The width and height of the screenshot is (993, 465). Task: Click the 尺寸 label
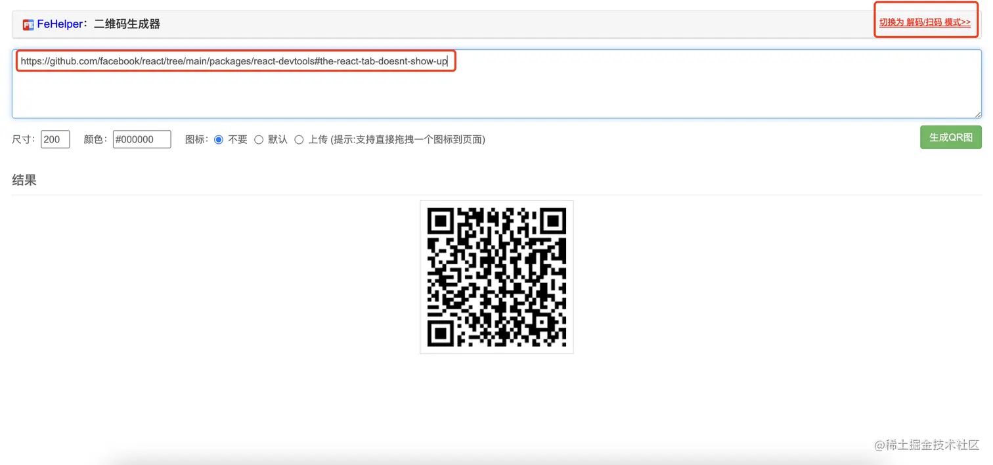point(24,139)
